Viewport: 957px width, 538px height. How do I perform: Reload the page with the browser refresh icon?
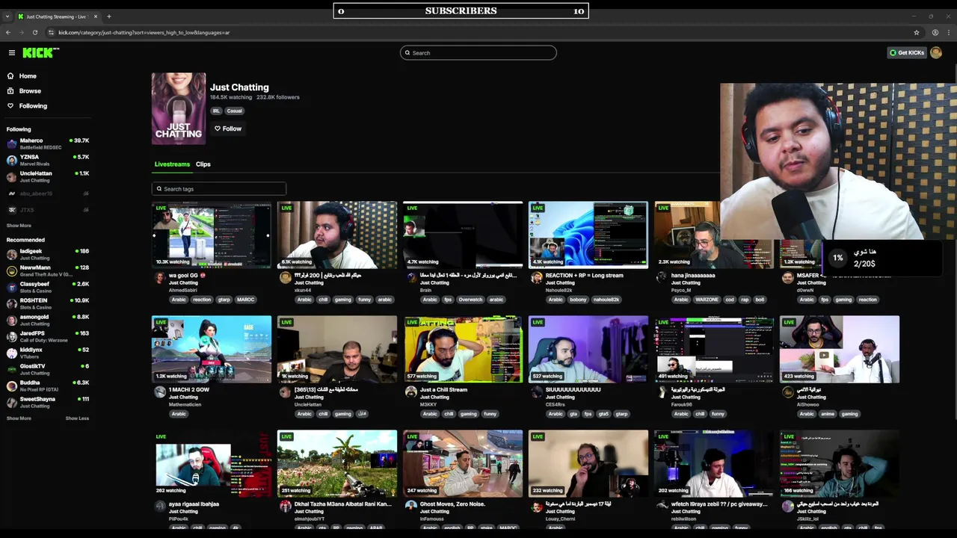tap(35, 32)
